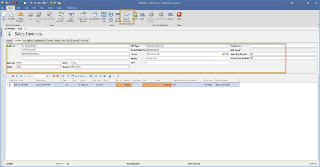The height and width of the screenshot is (167, 320).
Task: Open the Tools ribbon tab
Action: tap(50, 8)
